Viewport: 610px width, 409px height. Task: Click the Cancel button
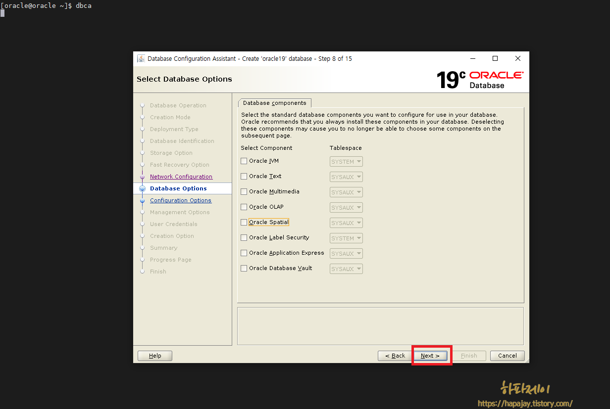pyautogui.click(x=508, y=356)
